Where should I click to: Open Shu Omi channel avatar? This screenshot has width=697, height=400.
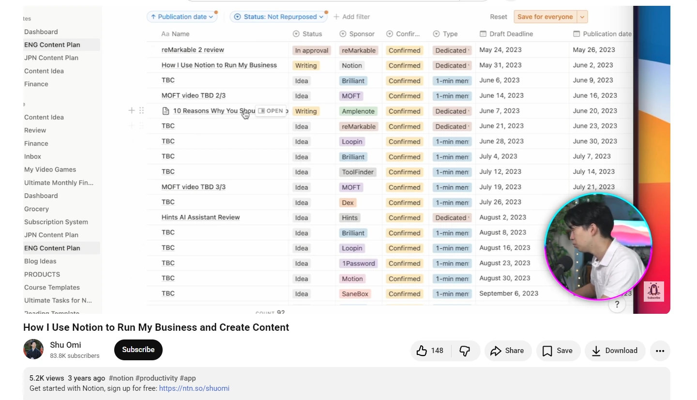pos(33,349)
